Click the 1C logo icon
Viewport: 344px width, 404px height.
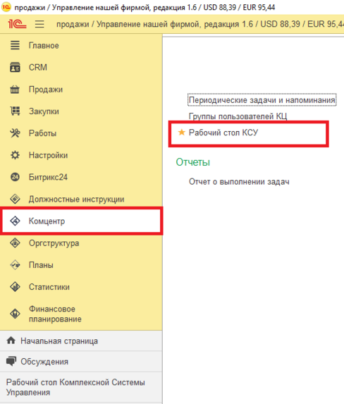tap(17, 24)
